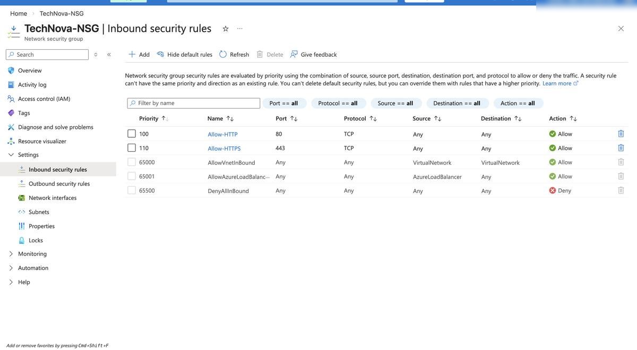Sort by the Name column header

point(220,118)
